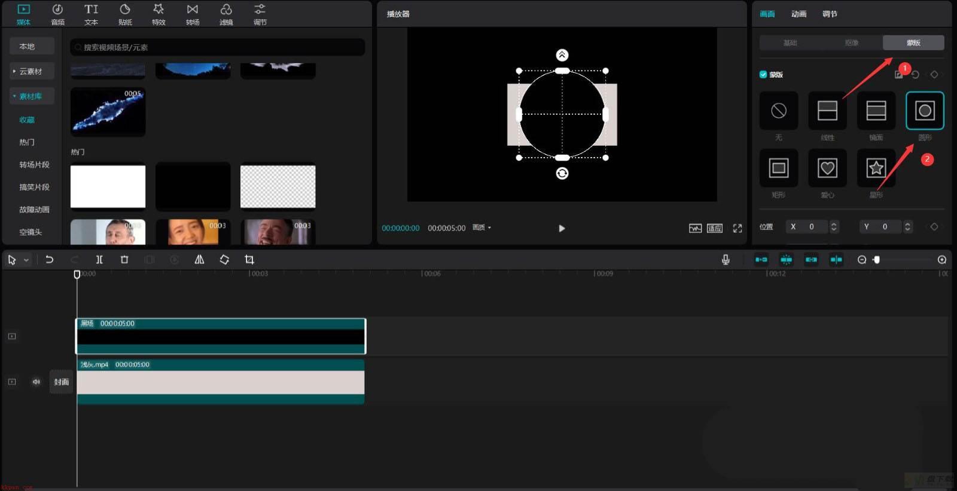The image size is (957, 491).
Task: Adjust the Y position stepper arrows
Action: pos(907,226)
